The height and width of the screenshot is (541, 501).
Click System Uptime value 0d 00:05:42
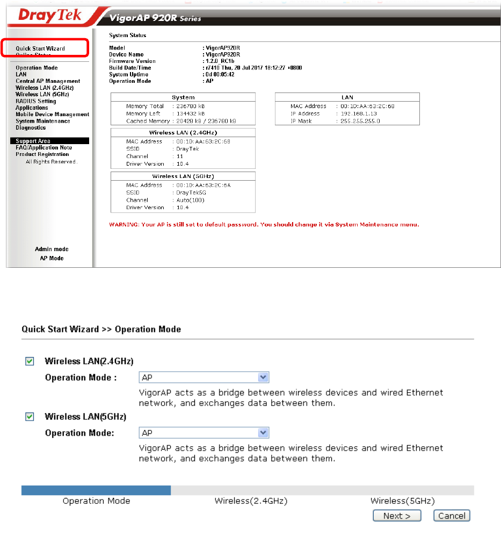[220, 75]
